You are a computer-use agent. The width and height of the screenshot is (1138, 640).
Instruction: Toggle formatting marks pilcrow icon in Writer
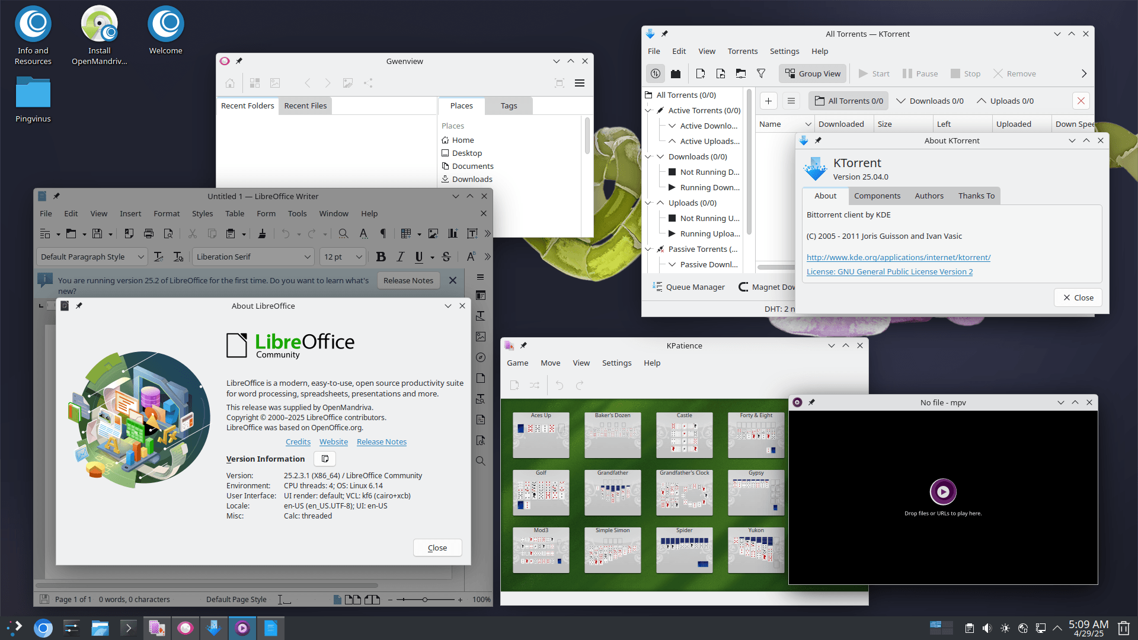coord(383,233)
